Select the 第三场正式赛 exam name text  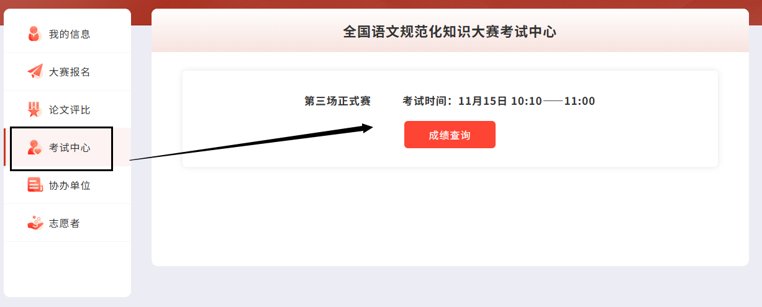coord(337,101)
